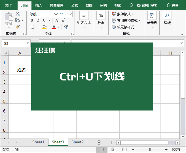Switch to Page Layout view icon
The height and width of the screenshot is (153, 186).
point(113,149)
